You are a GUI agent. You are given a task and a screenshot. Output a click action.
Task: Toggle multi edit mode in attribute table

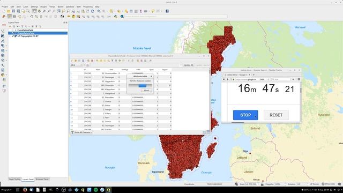(76, 61)
